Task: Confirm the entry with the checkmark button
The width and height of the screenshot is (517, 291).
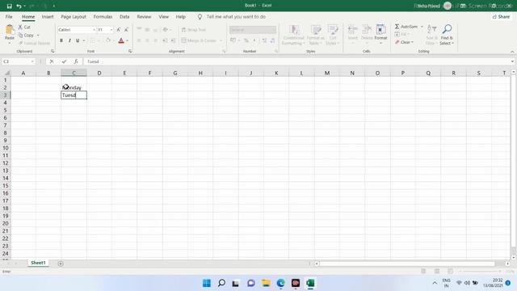Action: (x=64, y=61)
